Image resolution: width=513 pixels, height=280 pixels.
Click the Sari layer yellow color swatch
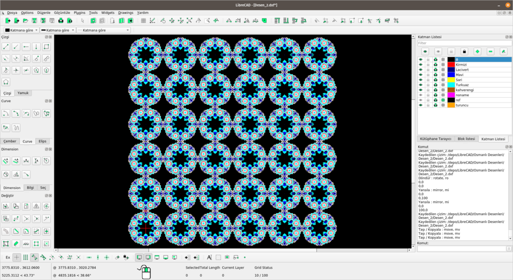(451, 80)
